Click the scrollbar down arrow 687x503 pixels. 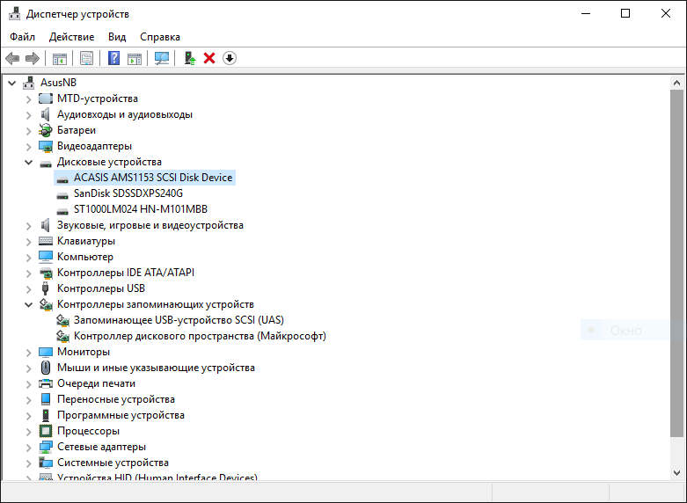tap(677, 473)
